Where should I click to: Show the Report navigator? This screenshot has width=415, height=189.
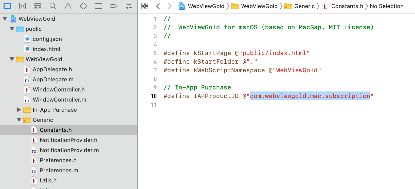(129, 6)
